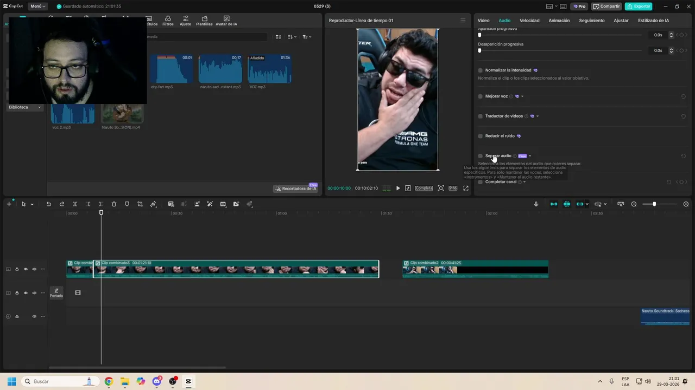Screen dimensions: 695x390
Task: Click the redo arrow in timeline toolbar
Action: point(62,204)
